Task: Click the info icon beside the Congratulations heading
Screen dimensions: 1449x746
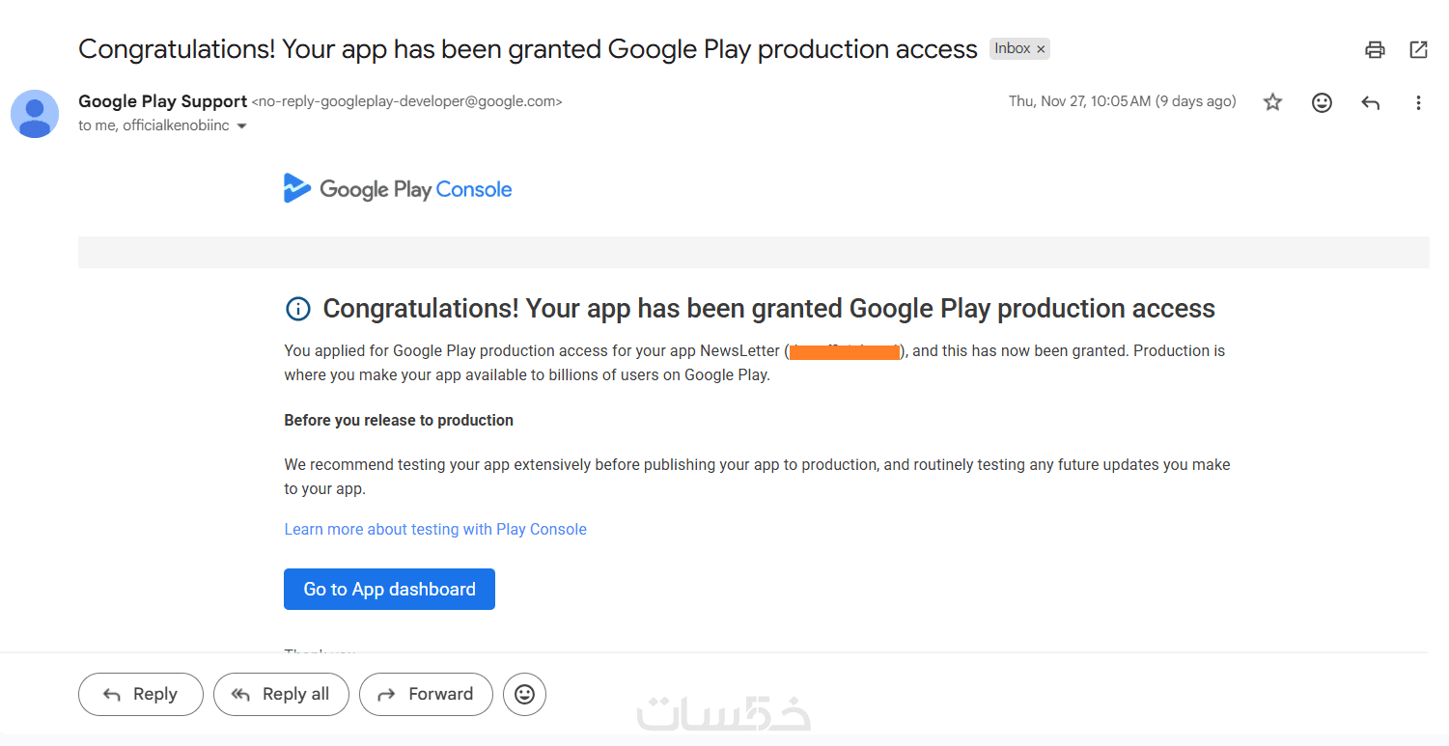Action: coord(298,309)
